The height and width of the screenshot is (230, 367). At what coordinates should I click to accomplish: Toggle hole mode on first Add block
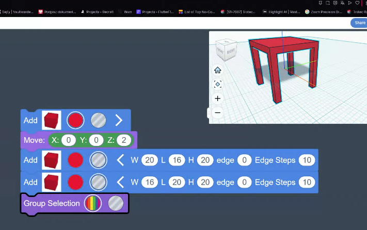tap(98, 120)
